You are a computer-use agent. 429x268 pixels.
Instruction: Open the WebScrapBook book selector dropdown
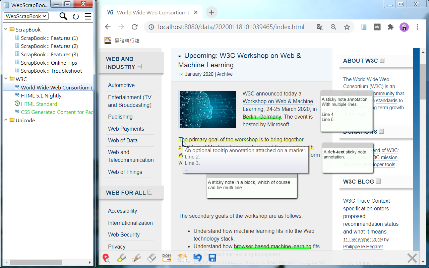click(26, 16)
